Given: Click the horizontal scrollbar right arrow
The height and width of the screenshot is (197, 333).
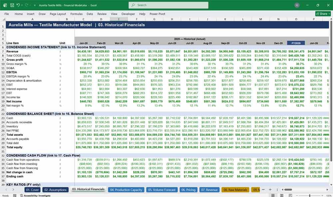Looking at the screenshot, I should (x=327, y=190).
